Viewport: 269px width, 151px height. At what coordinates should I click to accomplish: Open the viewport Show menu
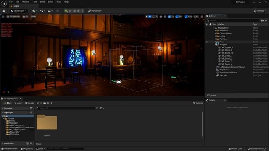[x=33, y=16]
